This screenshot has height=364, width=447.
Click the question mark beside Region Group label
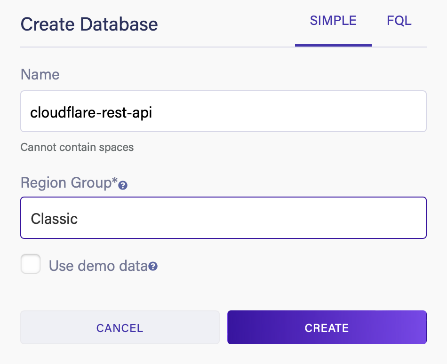[122, 186]
